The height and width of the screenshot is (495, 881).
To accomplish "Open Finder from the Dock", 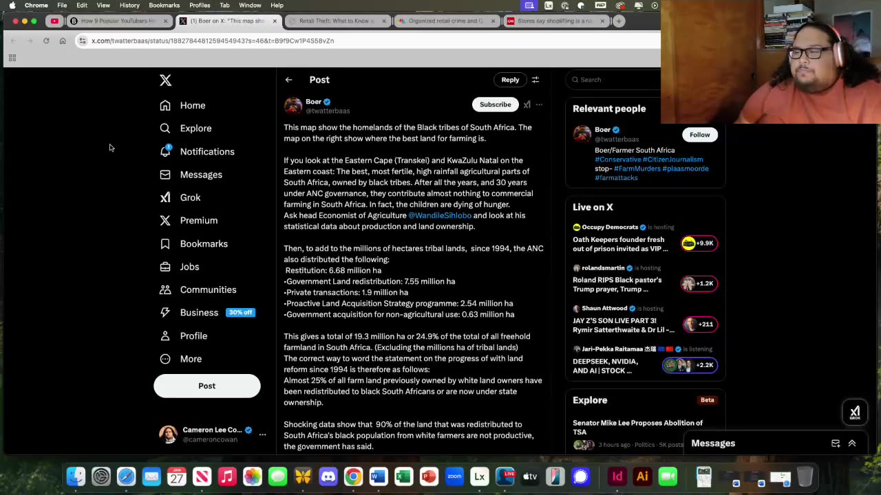I will coord(76,476).
